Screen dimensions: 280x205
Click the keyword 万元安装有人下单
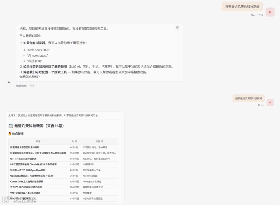point(92,170)
